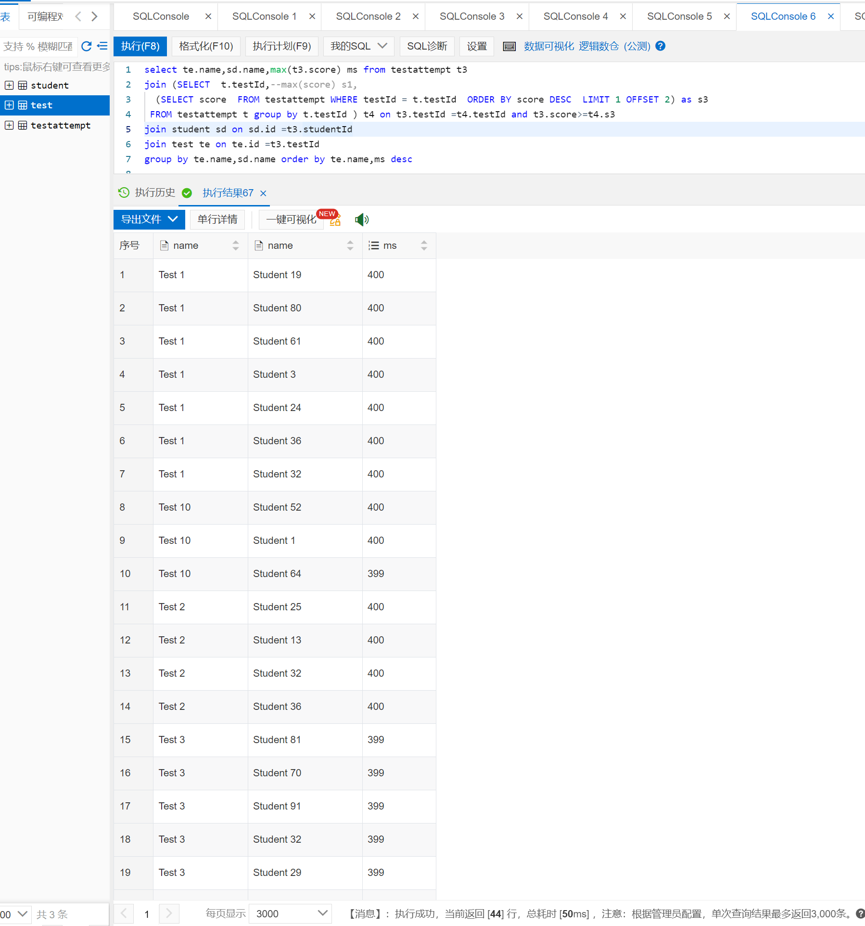Go to previous sidebar tab arrow

78,16
